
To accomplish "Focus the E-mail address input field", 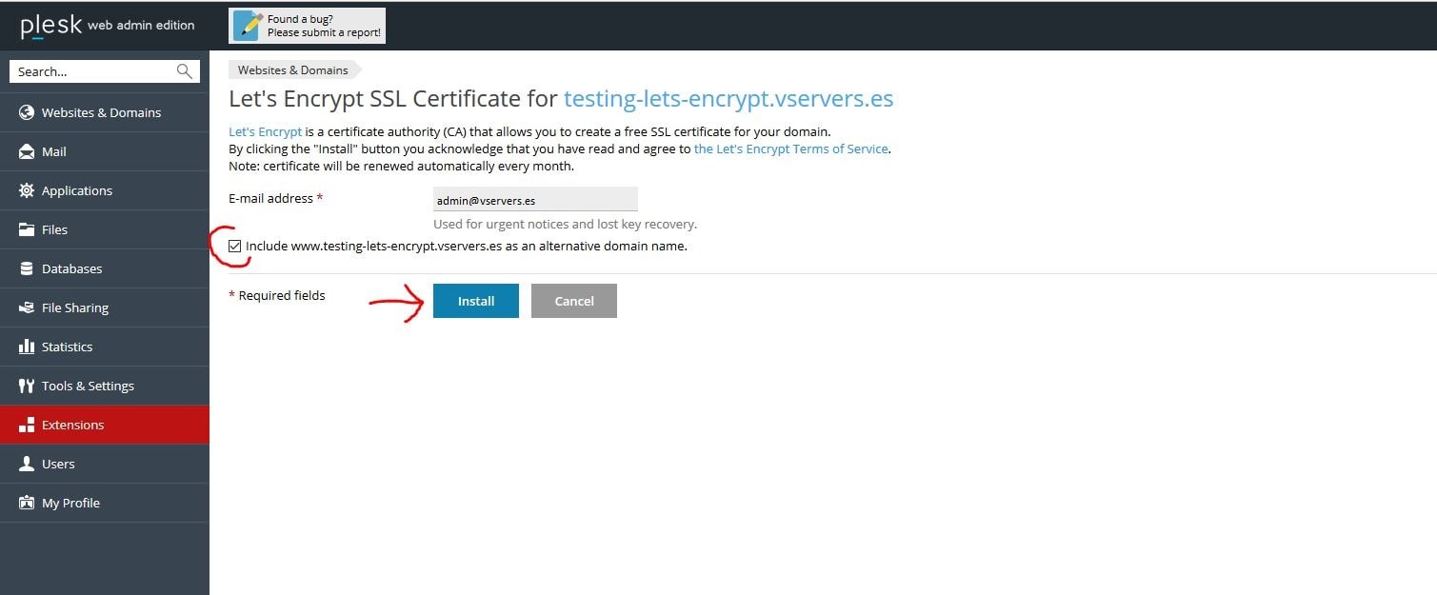I will [x=535, y=200].
